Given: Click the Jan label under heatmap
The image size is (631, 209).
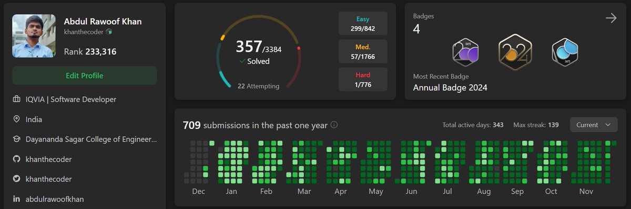Looking at the screenshot, I should click(x=231, y=192).
